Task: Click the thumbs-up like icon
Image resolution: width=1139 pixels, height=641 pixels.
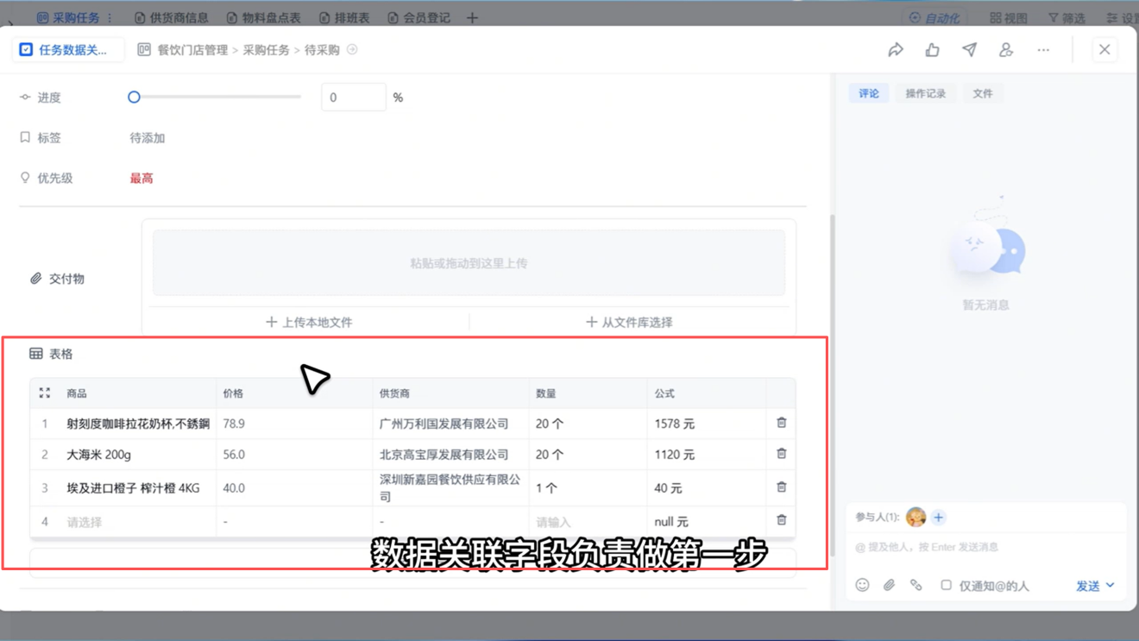Action: coord(933,50)
